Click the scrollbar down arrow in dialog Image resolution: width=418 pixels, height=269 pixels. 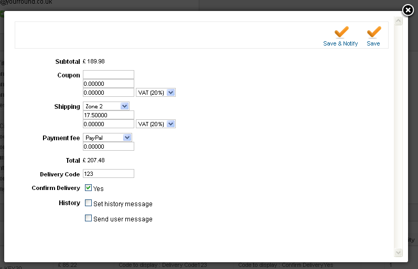coord(398,253)
